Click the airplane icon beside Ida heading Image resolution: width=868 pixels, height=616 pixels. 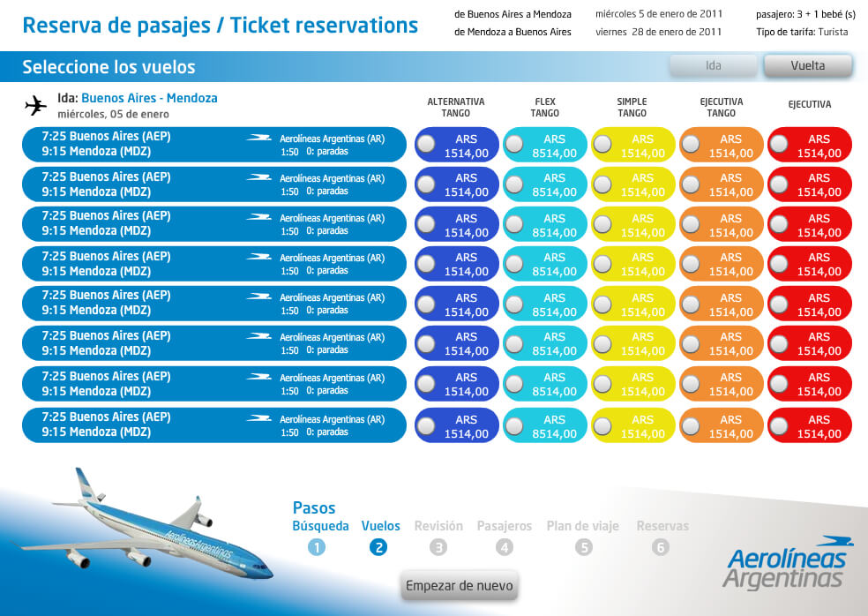(x=36, y=106)
